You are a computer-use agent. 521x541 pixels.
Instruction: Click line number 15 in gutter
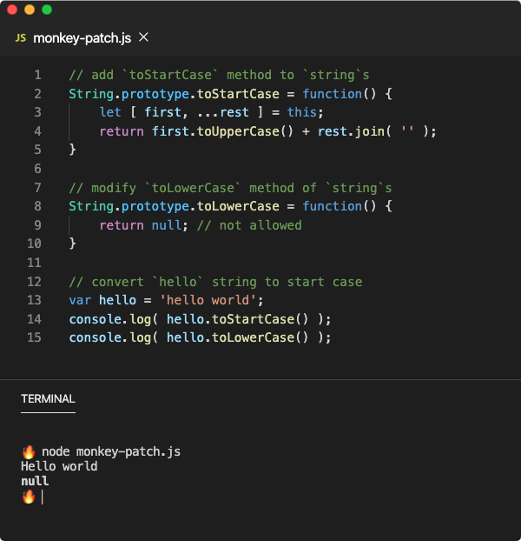(35, 337)
